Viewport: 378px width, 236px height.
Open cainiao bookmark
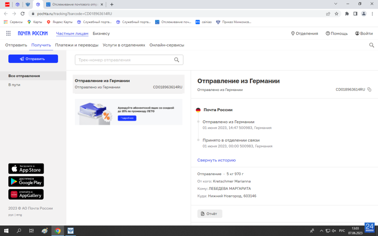click(x=204, y=22)
